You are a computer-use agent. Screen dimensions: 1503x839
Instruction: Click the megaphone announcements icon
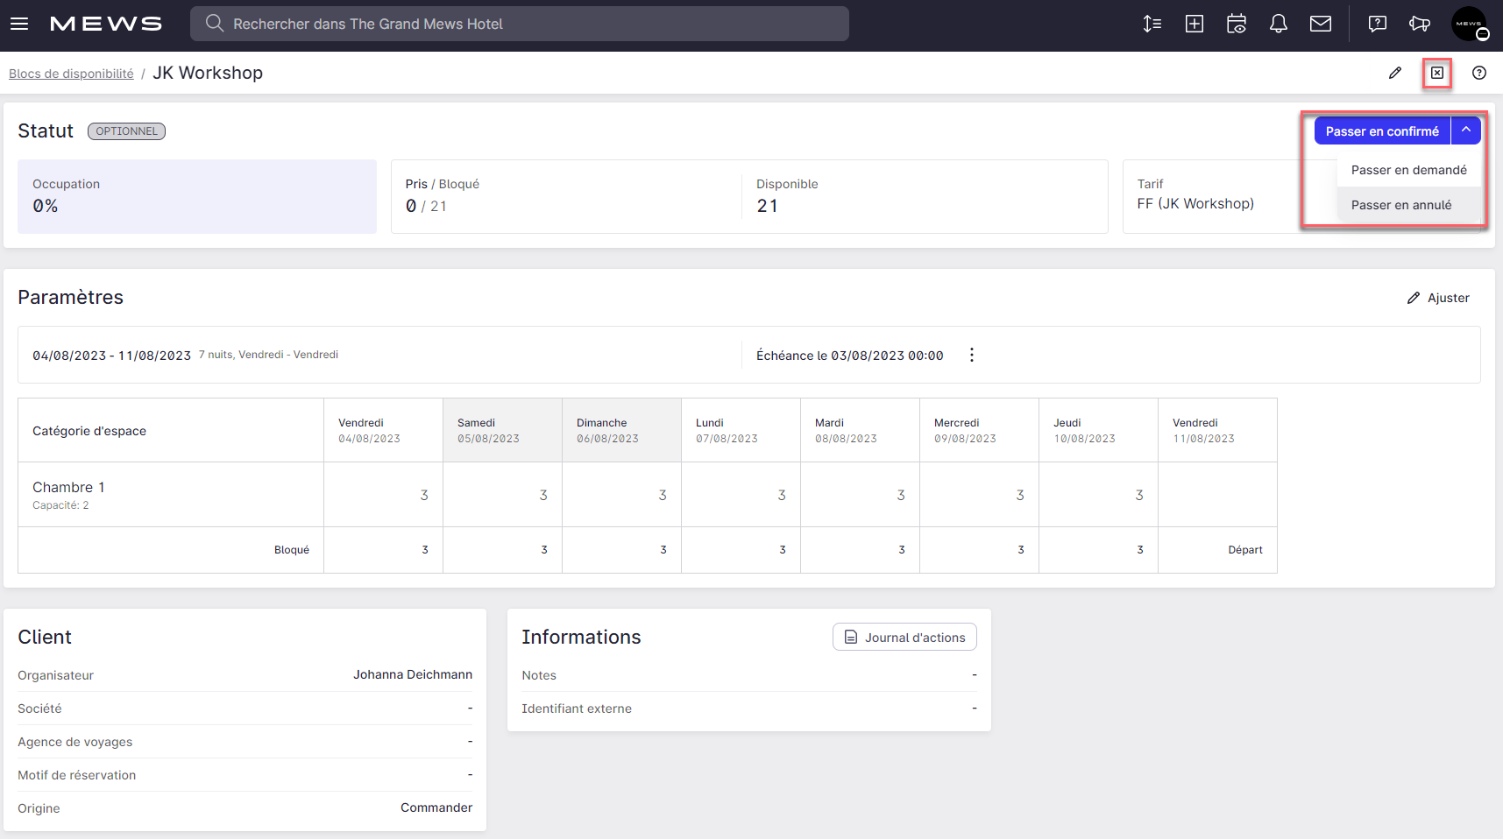click(1420, 24)
